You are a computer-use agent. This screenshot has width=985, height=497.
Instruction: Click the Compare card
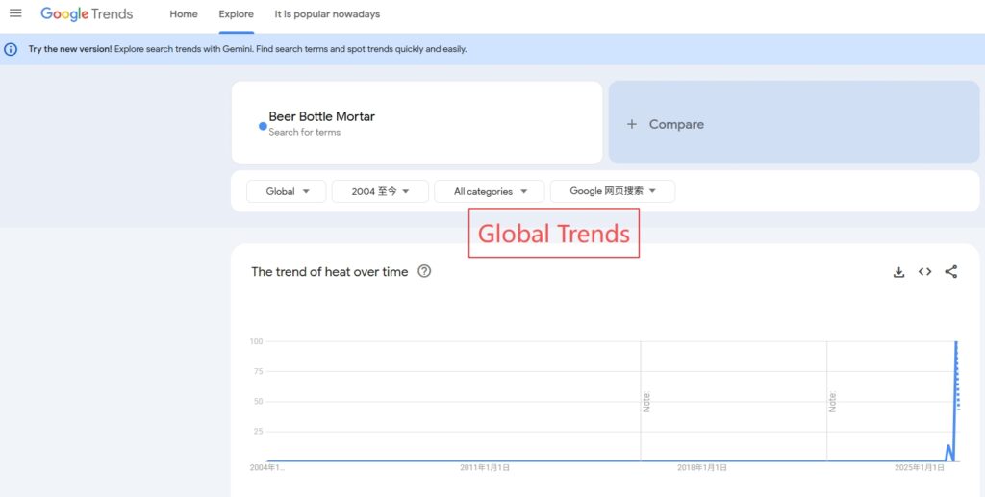point(794,123)
